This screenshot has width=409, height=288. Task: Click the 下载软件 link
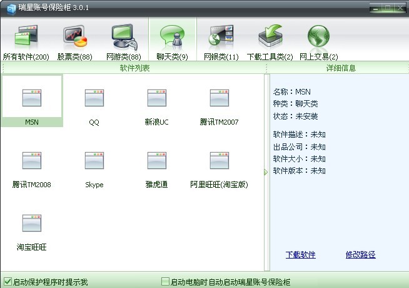coord(300,255)
